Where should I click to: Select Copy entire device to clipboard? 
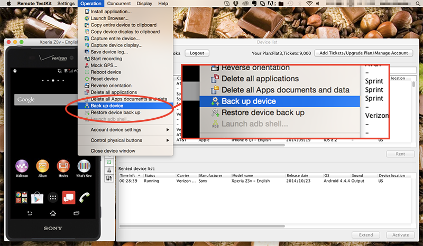(x=125, y=25)
